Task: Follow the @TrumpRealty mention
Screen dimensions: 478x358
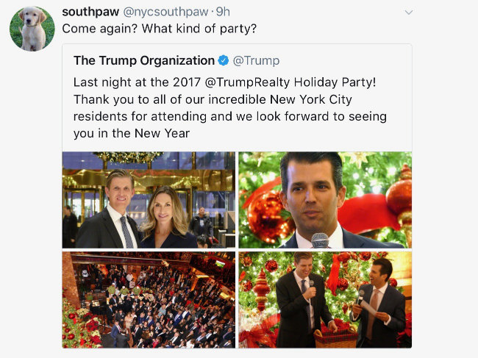Action: pyautogui.click(x=247, y=82)
